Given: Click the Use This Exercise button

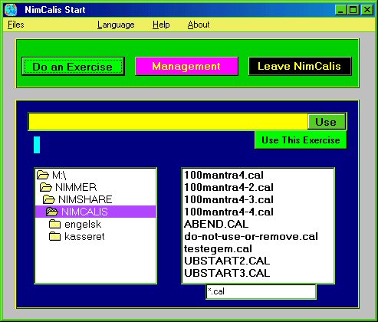Looking at the screenshot, I should (x=301, y=140).
